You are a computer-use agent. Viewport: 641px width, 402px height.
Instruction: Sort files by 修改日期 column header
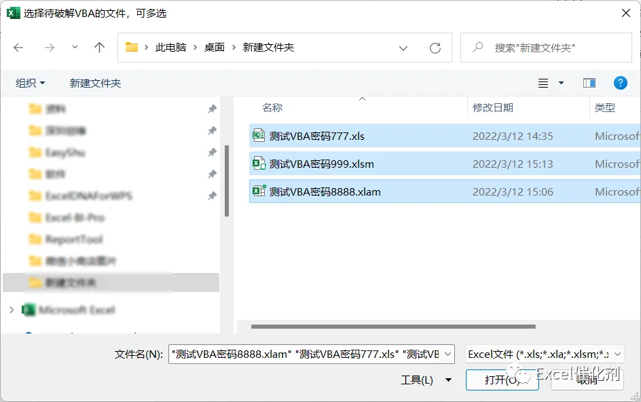pos(493,107)
